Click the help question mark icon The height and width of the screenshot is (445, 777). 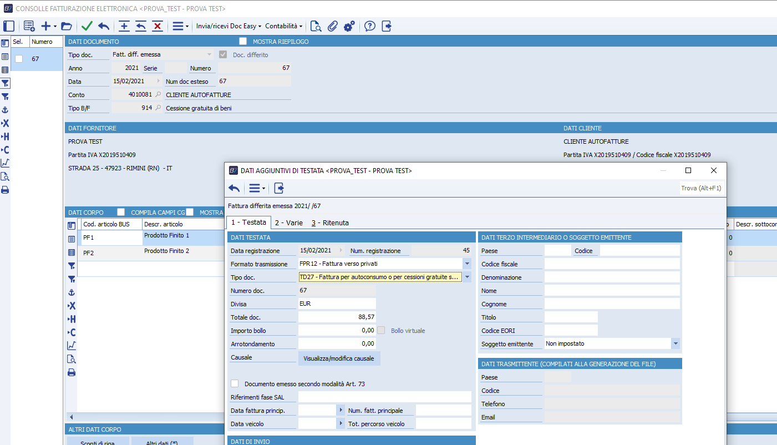(370, 26)
